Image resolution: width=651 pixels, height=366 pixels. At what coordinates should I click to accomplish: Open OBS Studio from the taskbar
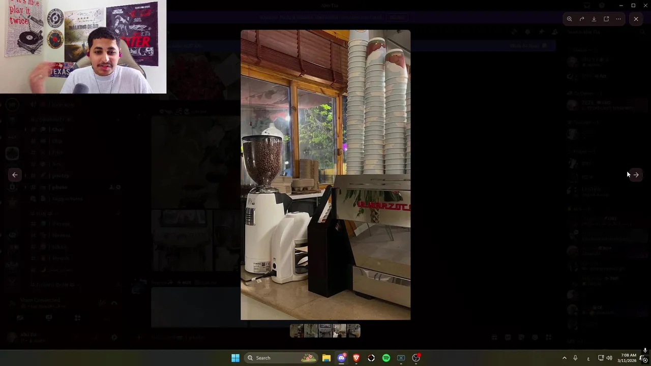coord(416,358)
